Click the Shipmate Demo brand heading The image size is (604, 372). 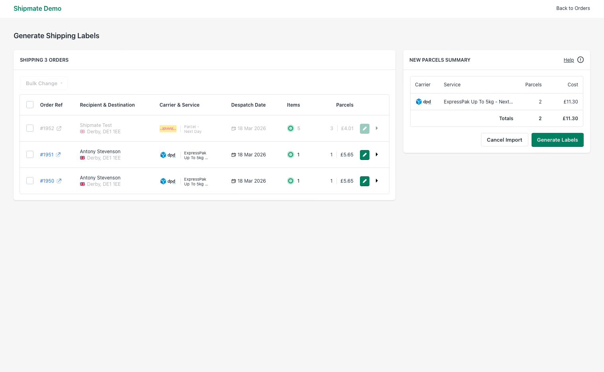click(x=37, y=8)
